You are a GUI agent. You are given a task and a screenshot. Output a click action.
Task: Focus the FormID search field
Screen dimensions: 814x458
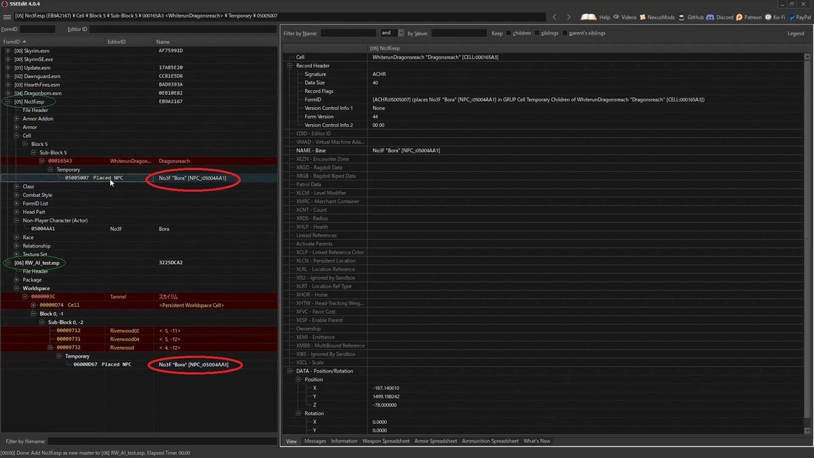(38, 29)
